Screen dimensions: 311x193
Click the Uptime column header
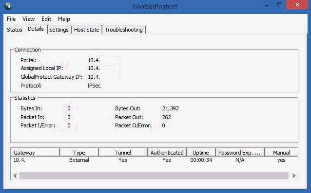tap(201, 153)
